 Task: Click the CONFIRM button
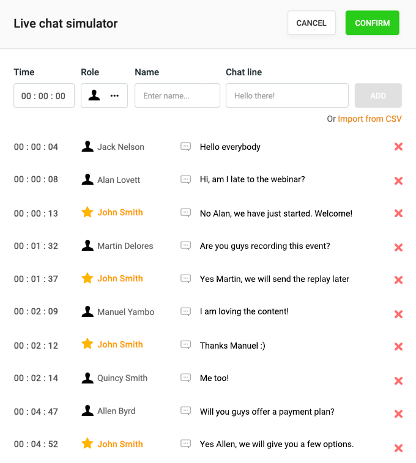pos(372,23)
